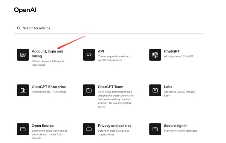The image size is (226, 143).
Task: Open the Account, login and billing icon
Action: (23, 55)
